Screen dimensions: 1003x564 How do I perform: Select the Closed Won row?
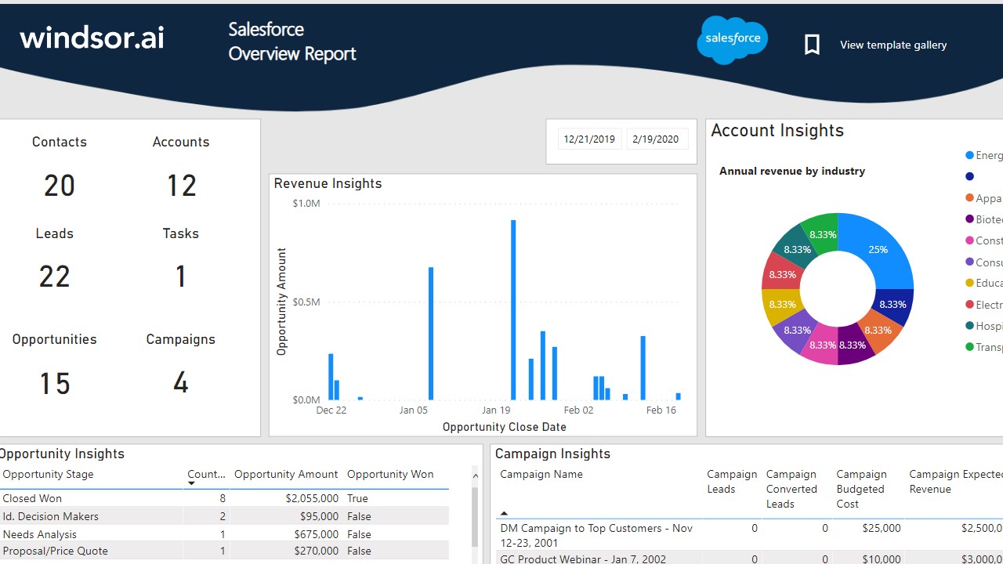tap(224, 498)
